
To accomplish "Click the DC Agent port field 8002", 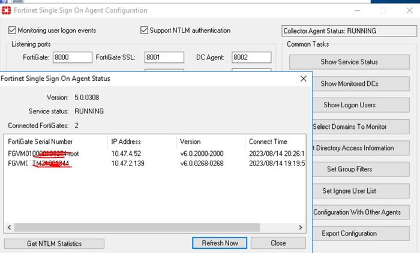I will coord(251,58).
